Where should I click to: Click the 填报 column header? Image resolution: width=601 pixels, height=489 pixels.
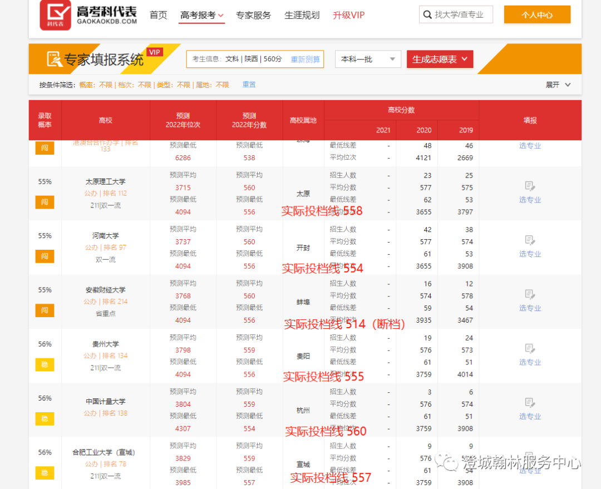tap(530, 120)
